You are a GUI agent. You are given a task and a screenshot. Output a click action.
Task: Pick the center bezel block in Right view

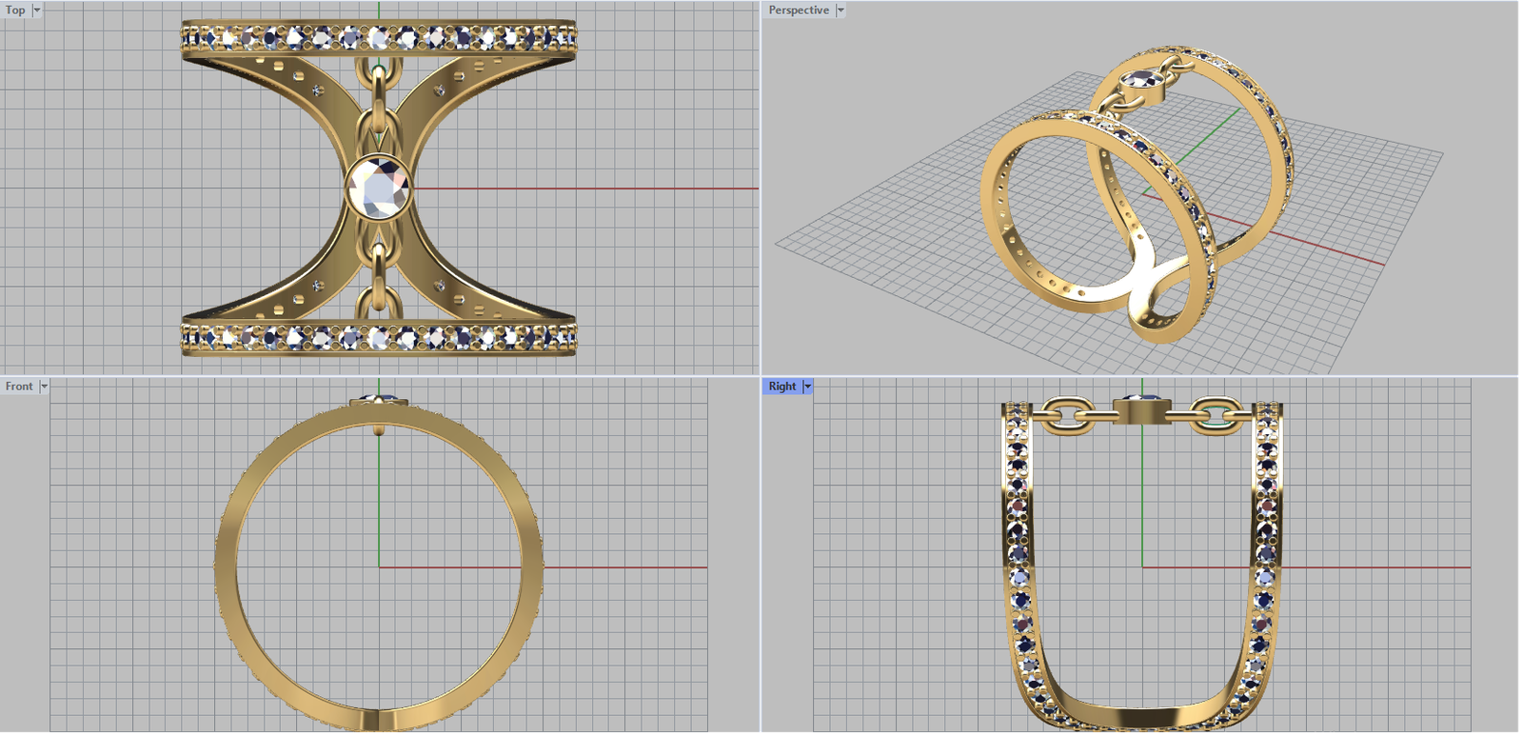(1140, 412)
